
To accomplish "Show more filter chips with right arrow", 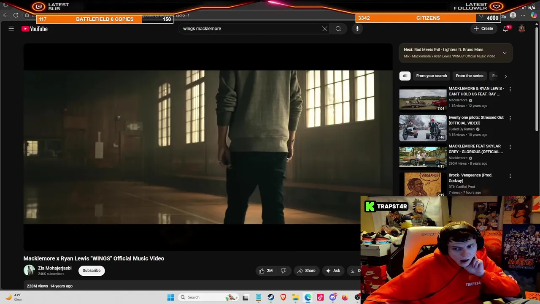I will pyautogui.click(x=505, y=76).
